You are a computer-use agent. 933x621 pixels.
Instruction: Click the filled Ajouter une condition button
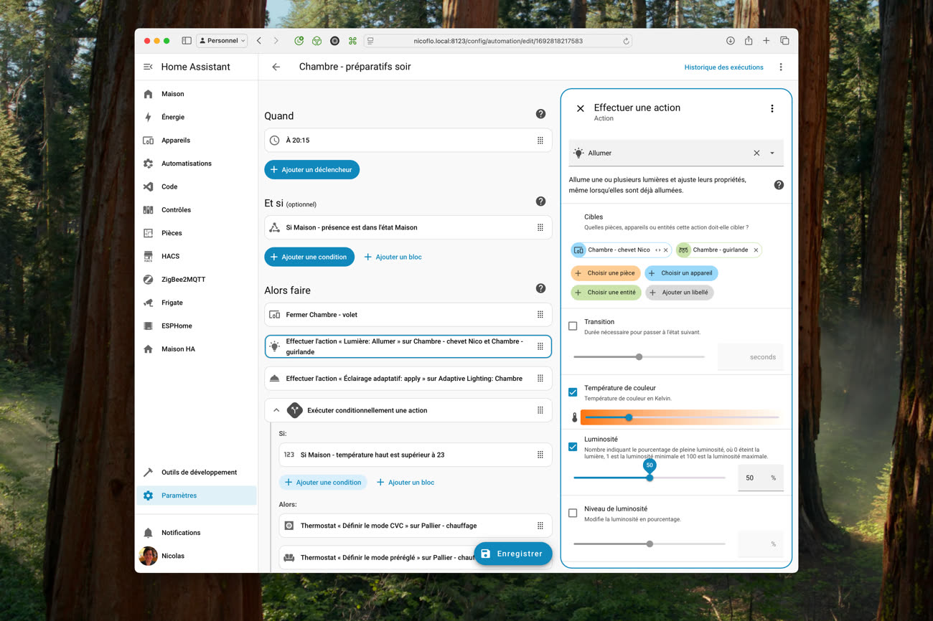pyautogui.click(x=309, y=257)
